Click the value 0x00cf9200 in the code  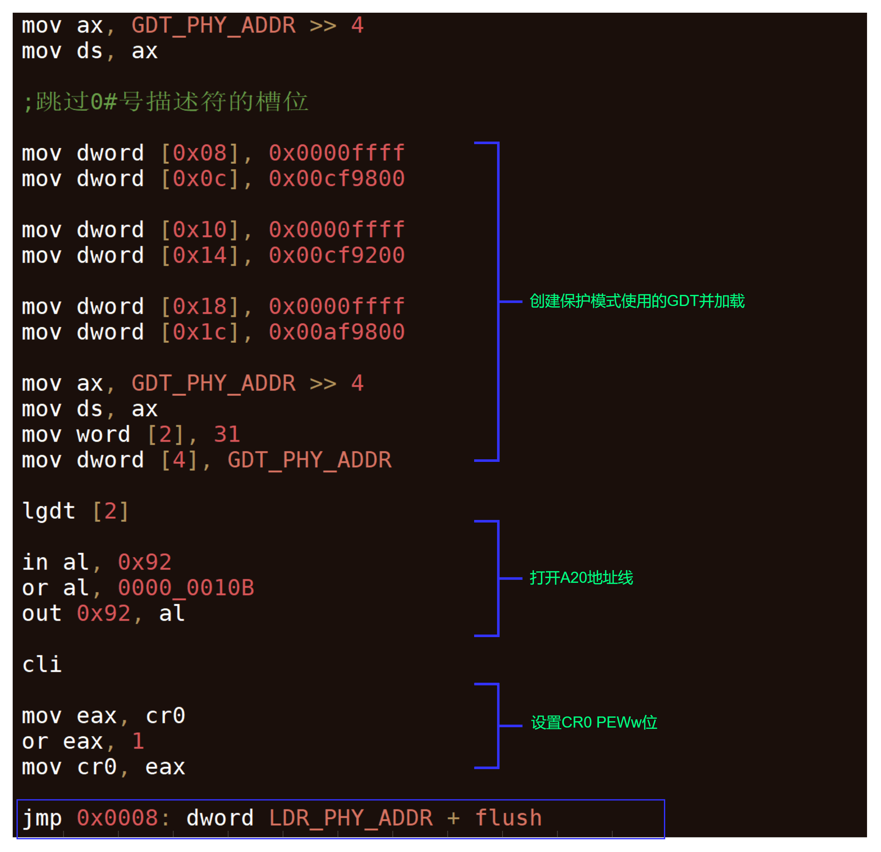337,255
